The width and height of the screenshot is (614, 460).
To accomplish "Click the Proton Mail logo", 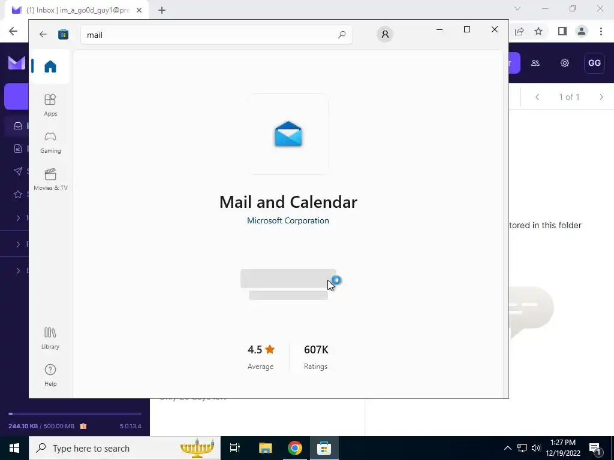I will (x=16, y=63).
